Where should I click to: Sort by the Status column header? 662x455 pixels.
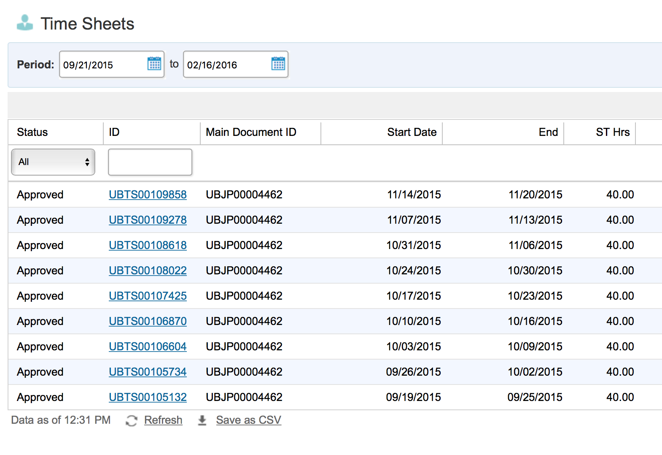[x=32, y=132]
